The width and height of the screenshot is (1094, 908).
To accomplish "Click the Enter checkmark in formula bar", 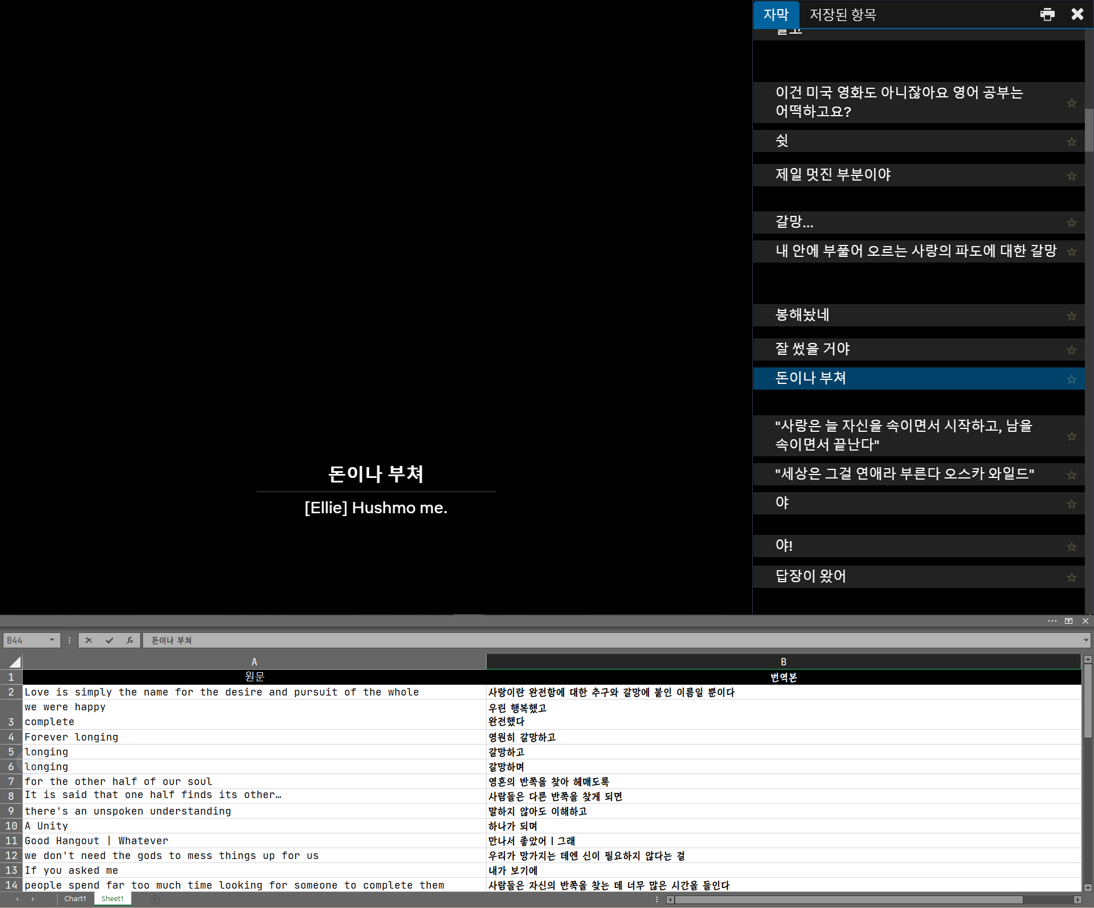I will tap(109, 640).
